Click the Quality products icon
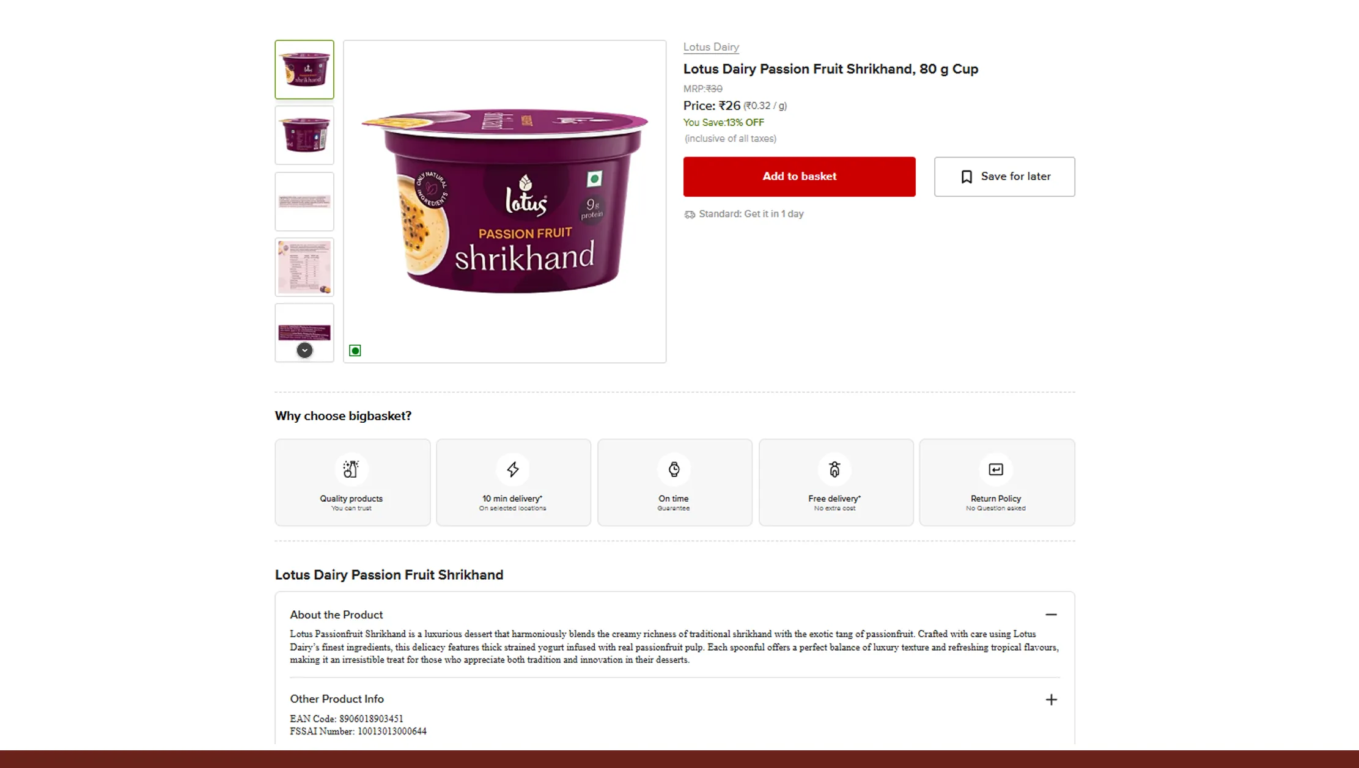The image size is (1359, 768). tap(351, 469)
